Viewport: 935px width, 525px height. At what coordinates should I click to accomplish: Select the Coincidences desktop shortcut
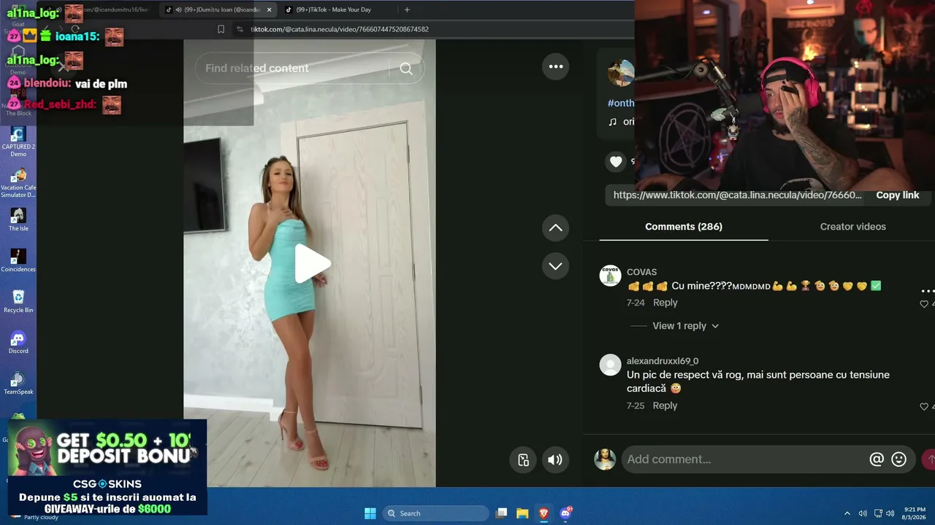(x=18, y=261)
